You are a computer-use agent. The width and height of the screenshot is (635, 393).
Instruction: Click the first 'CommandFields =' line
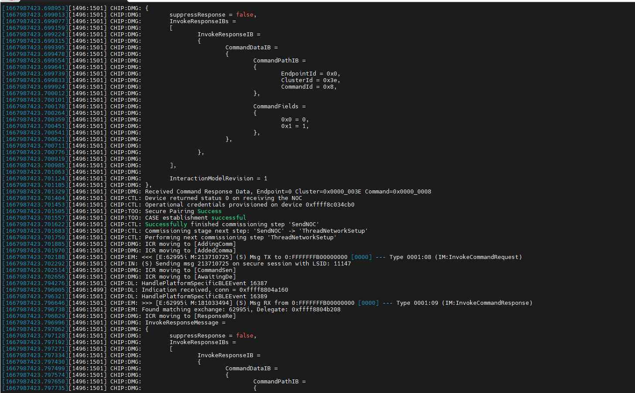(x=279, y=107)
